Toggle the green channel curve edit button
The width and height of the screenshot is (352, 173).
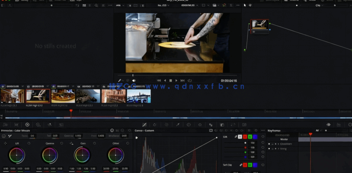tap(250, 137)
